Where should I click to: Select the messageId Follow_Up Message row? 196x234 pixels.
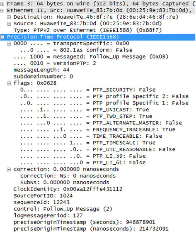point(91,57)
